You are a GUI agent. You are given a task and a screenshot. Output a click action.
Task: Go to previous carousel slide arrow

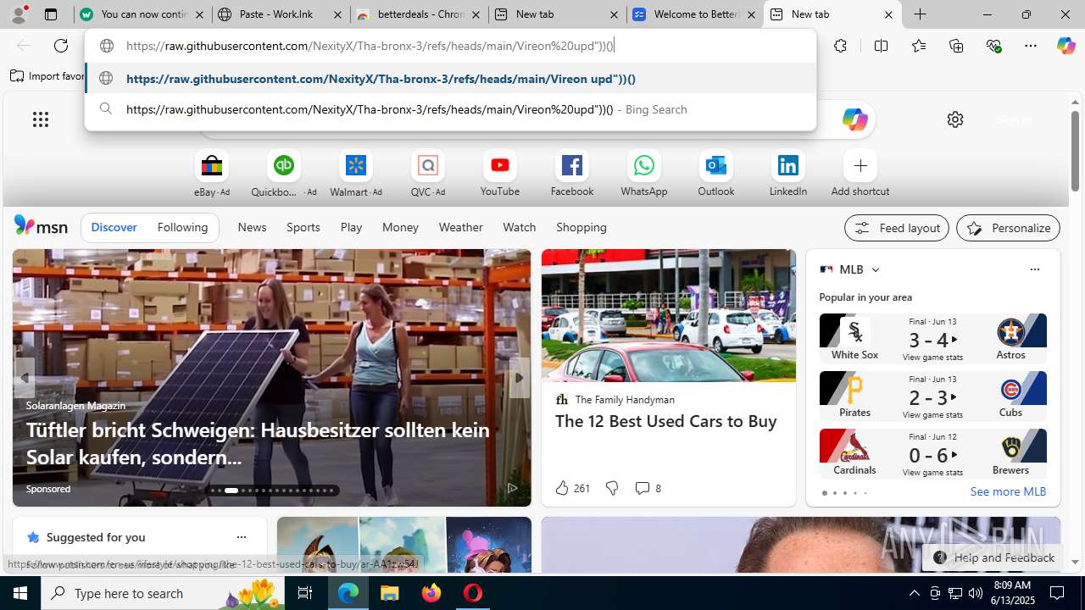(24, 378)
